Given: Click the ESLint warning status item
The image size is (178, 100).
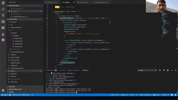Looking at the screenshot, I should [x=156, y=95].
